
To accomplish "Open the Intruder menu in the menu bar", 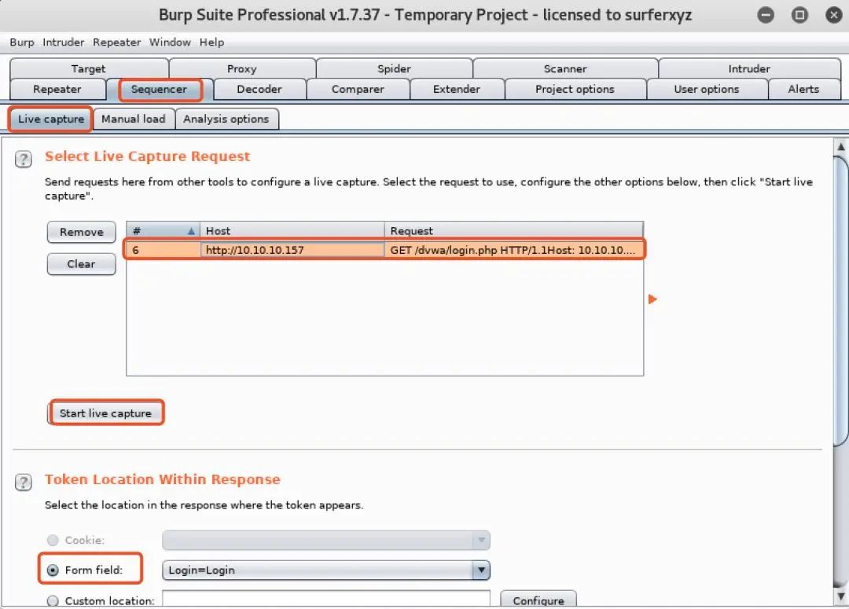I will point(64,42).
